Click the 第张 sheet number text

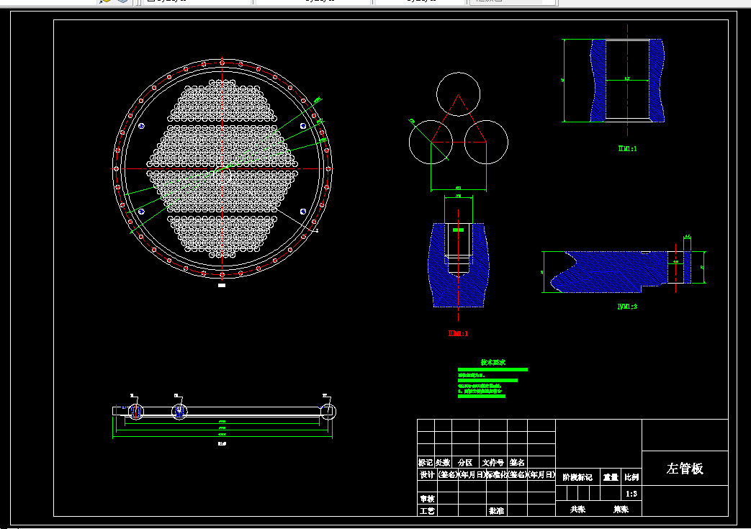coord(621,510)
